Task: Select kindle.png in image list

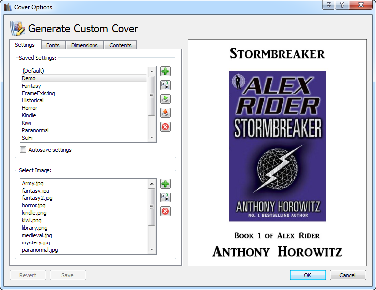Action: click(84, 213)
